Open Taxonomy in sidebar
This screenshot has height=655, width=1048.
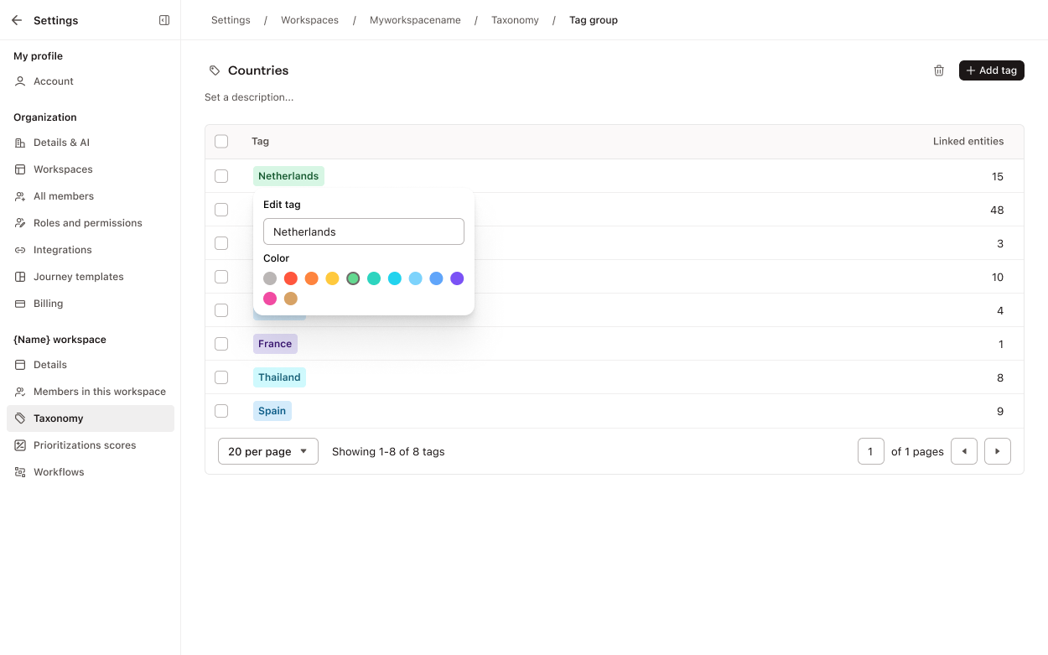coord(91,418)
